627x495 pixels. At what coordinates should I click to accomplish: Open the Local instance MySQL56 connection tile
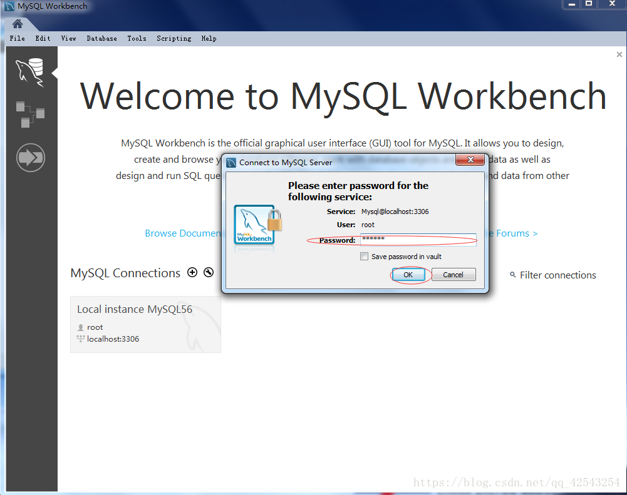point(145,324)
